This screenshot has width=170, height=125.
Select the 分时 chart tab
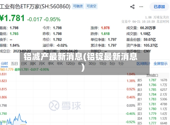pos(4,64)
